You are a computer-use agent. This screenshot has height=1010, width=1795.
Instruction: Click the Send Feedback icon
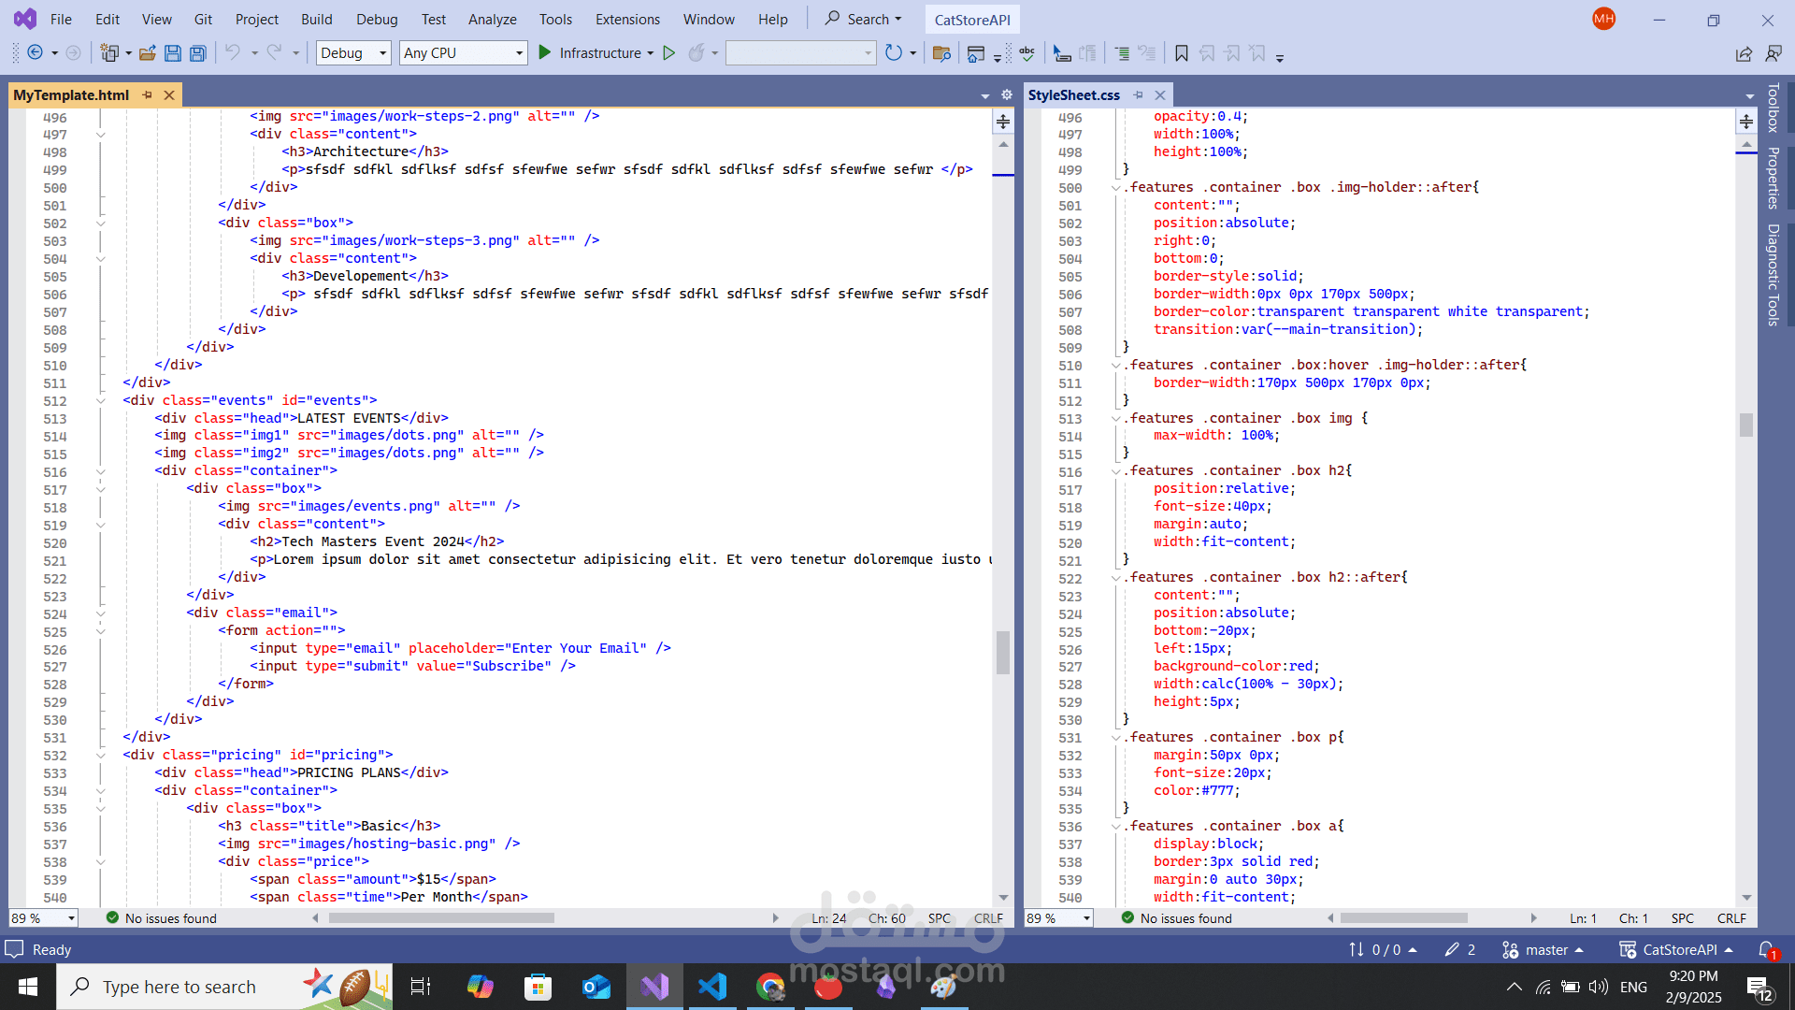1773,53
